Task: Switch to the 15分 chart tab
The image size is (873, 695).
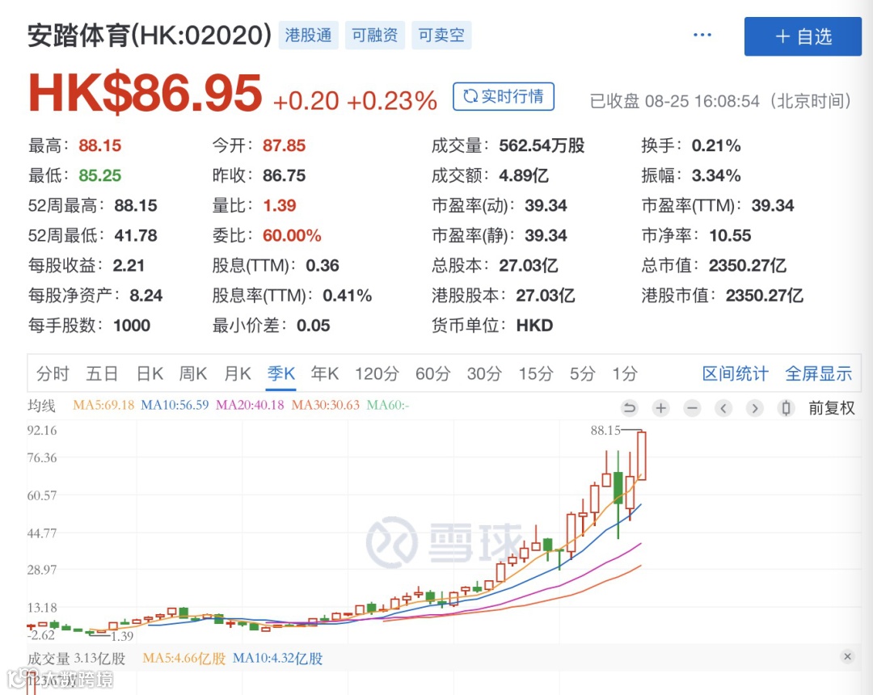Action: pyautogui.click(x=536, y=373)
